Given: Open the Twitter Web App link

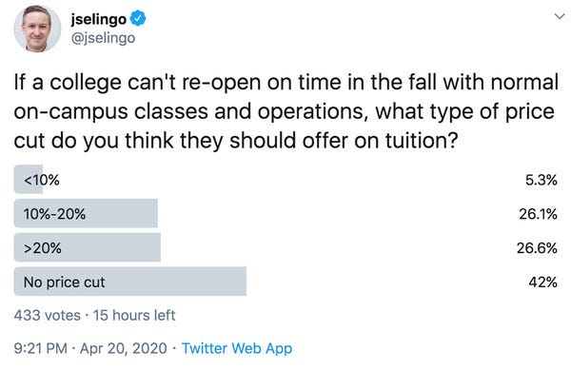Looking at the screenshot, I should (x=237, y=348).
